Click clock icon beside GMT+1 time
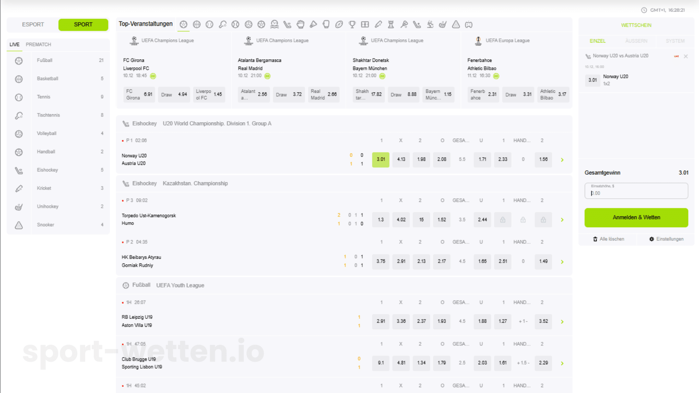This screenshot has height=393, width=699. (x=644, y=10)
